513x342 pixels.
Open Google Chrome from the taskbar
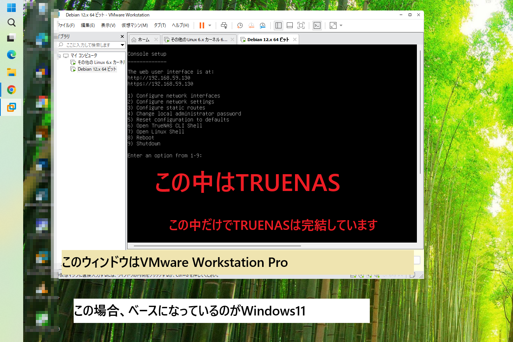pos(12,90)
